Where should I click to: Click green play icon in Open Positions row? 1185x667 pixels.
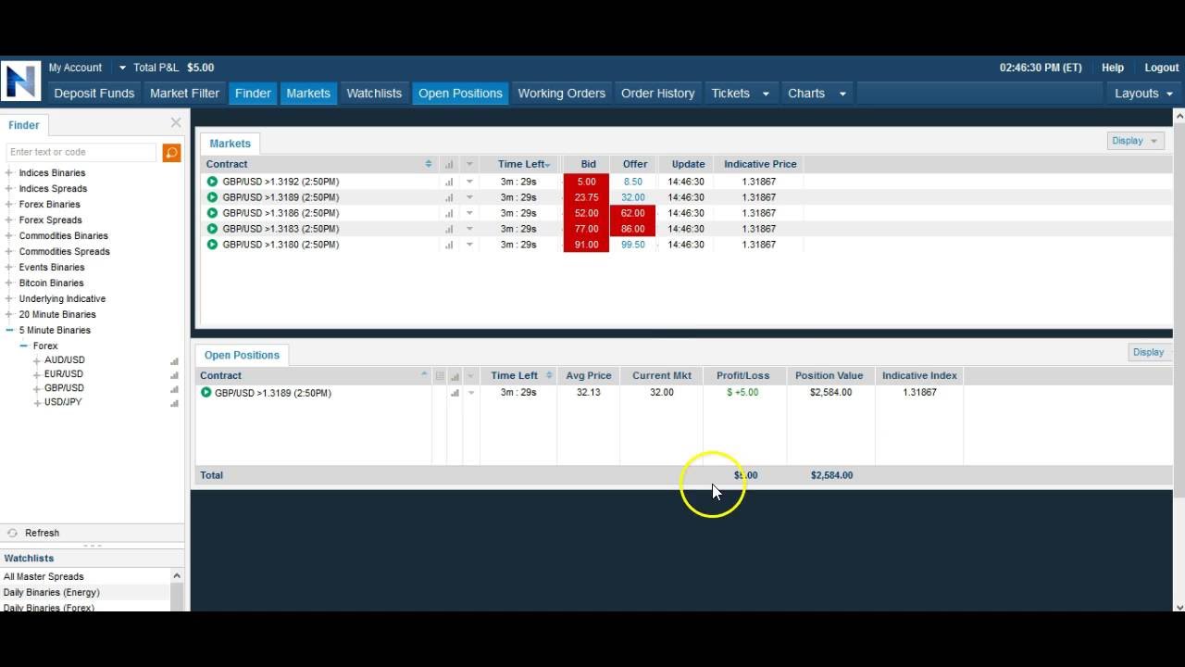(206, 393)
